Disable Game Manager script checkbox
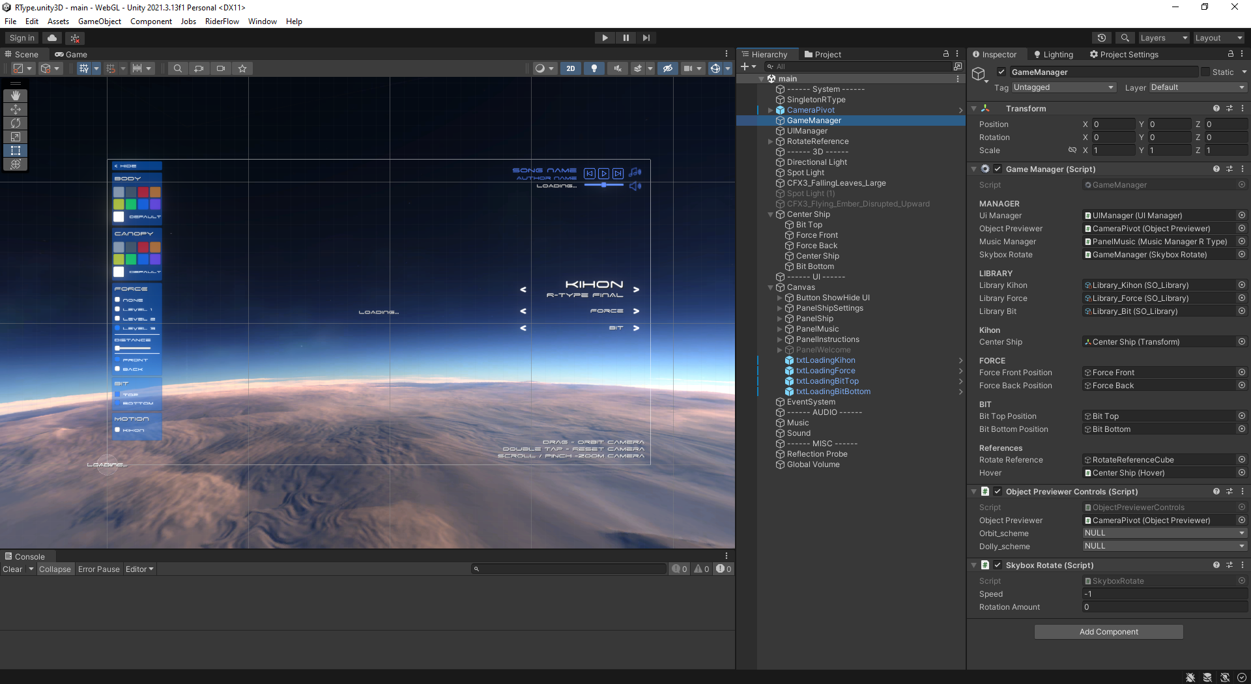1251x684 pixels. click(998, 169)
